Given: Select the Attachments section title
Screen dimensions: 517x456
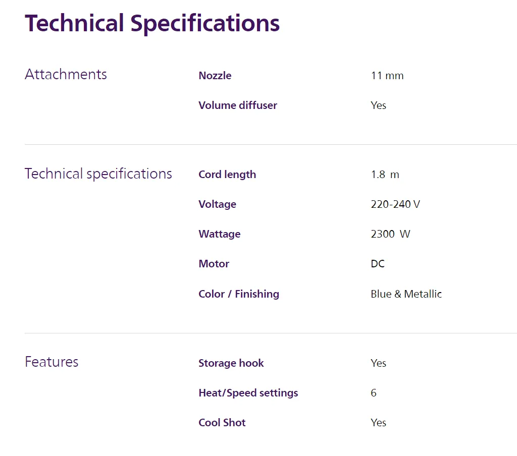Looking at the screenshot, I should point(66,75).
